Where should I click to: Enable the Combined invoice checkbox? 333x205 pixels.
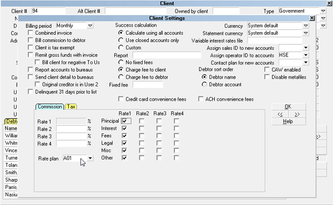[x=31, y=33]
